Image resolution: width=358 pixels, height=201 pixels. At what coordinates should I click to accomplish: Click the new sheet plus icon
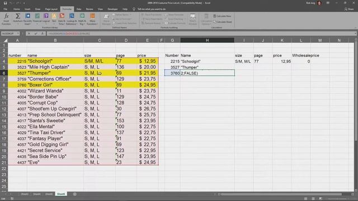[x=74, y=194]
